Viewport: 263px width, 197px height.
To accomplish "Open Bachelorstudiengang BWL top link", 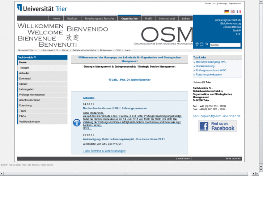I will (211, 62).
